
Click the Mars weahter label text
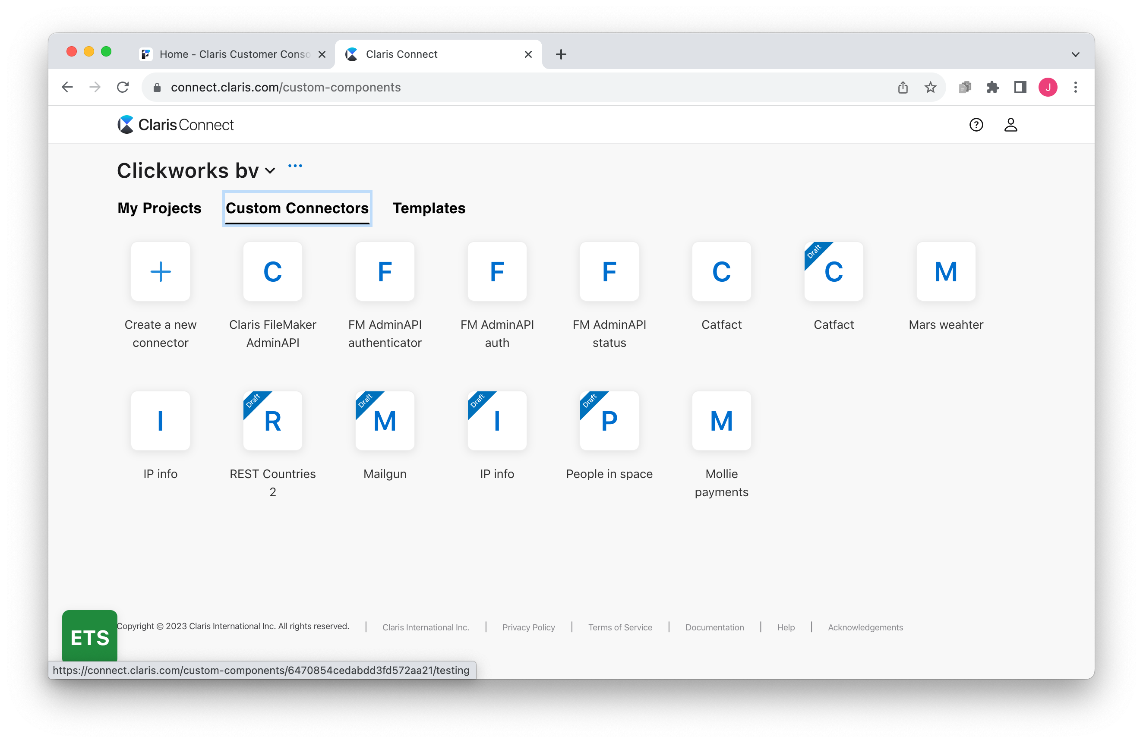pyautogui.click(x=946, y=324)
